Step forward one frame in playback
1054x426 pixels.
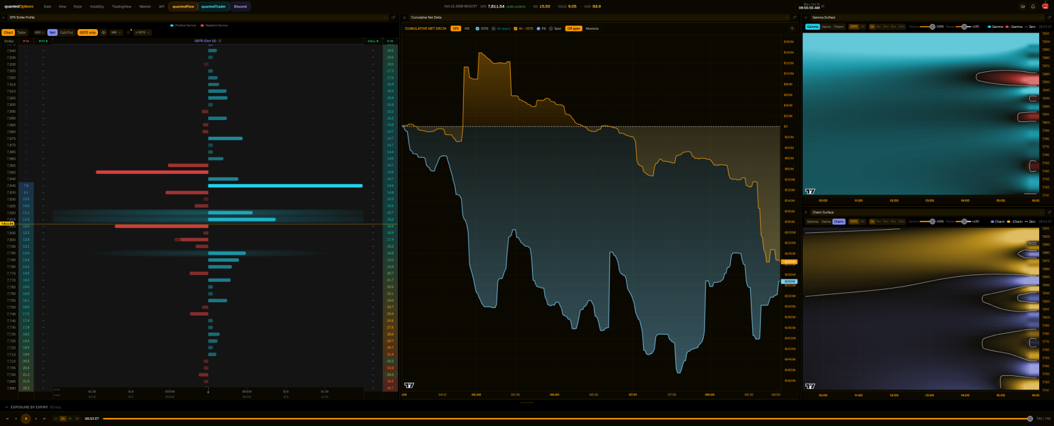[36, 419]
